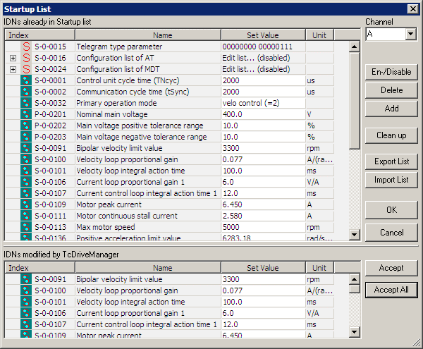Click the Name column header in top list
This screenshot has height=349, width=423.
click(148, 35)
